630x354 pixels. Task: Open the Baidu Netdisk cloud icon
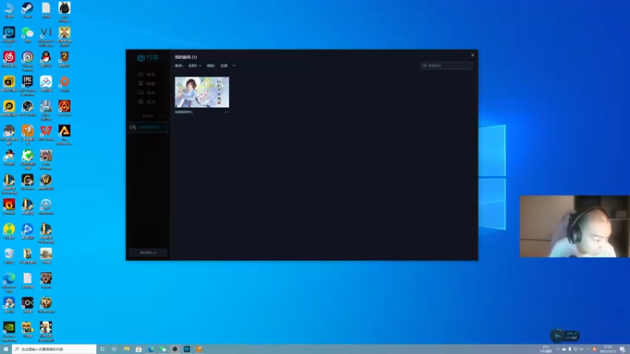pyautogui.click(x=46, y=83)
